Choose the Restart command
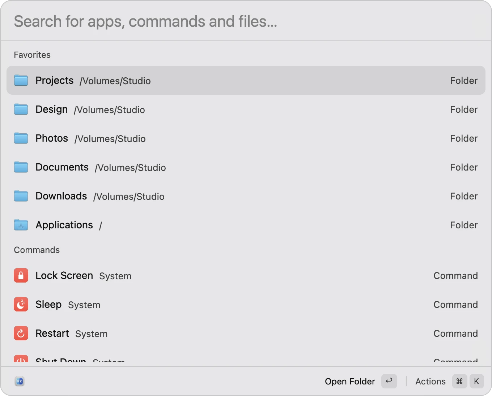 [x=246, y=333]
